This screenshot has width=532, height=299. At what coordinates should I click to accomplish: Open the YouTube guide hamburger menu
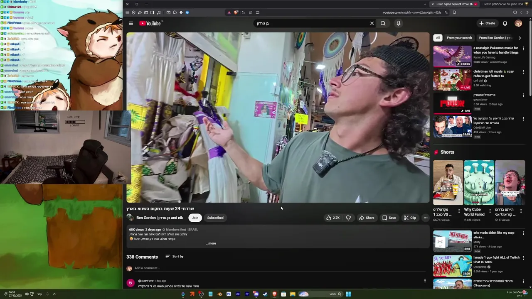click(131, 23)
